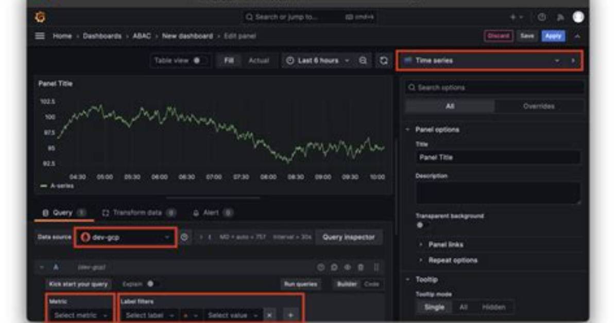Open the user avatar menu

coord(578,17)
